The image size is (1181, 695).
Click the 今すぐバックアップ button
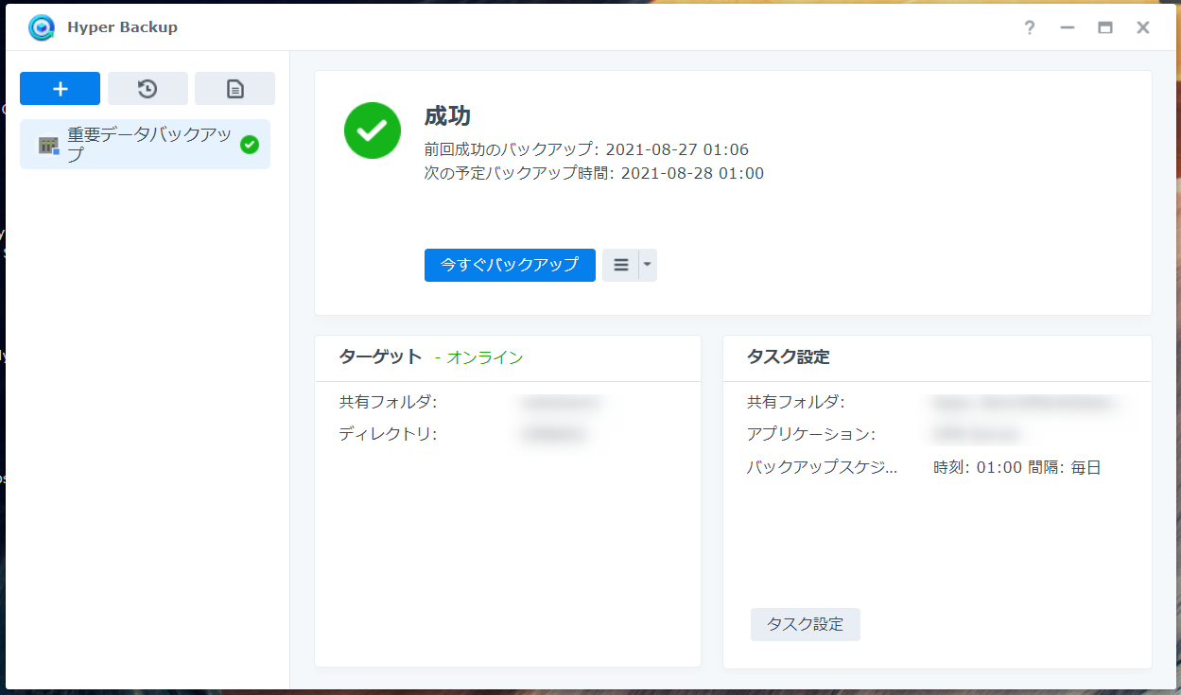coord(510,265)
